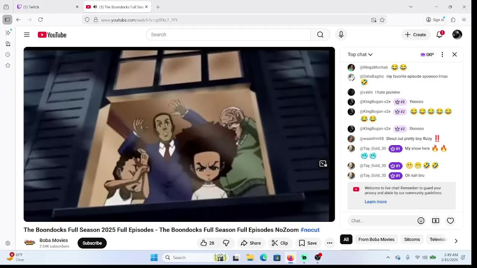This screenshot has height=268, width=477.
Task: Select the Sitcoms chip
Action: click(412, 239)
